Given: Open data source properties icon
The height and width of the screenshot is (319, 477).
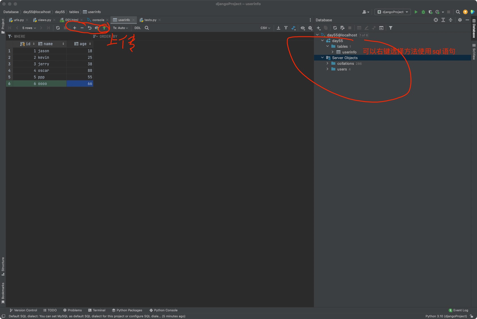Looking at the screenshot, I should click(x=342, y=28).
